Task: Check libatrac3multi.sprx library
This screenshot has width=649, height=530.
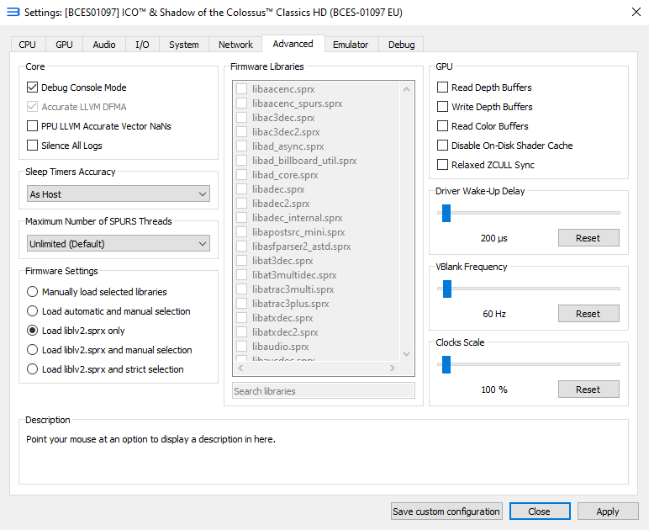Action: 242,289
